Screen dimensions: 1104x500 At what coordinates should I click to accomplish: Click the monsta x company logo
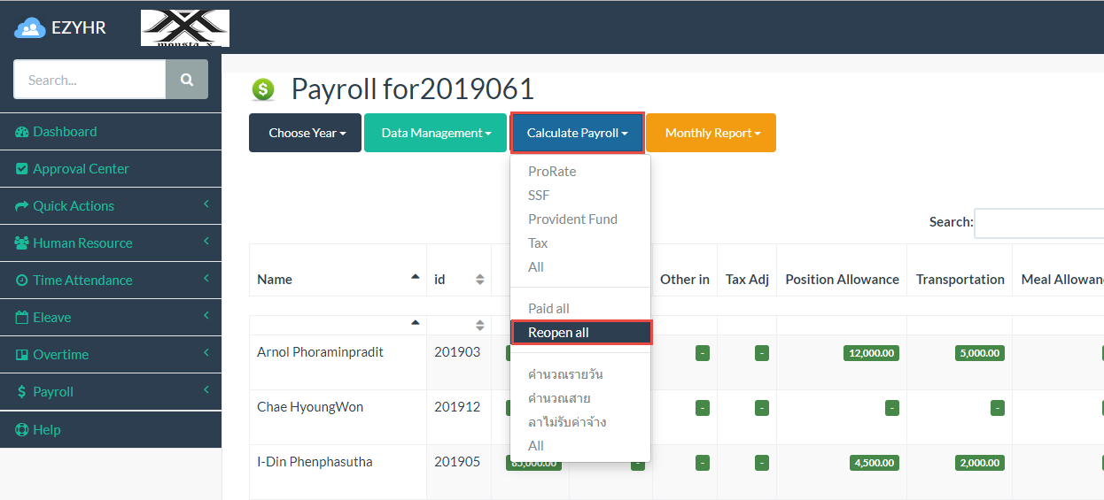pyautogui.click(x=185, y=28)
